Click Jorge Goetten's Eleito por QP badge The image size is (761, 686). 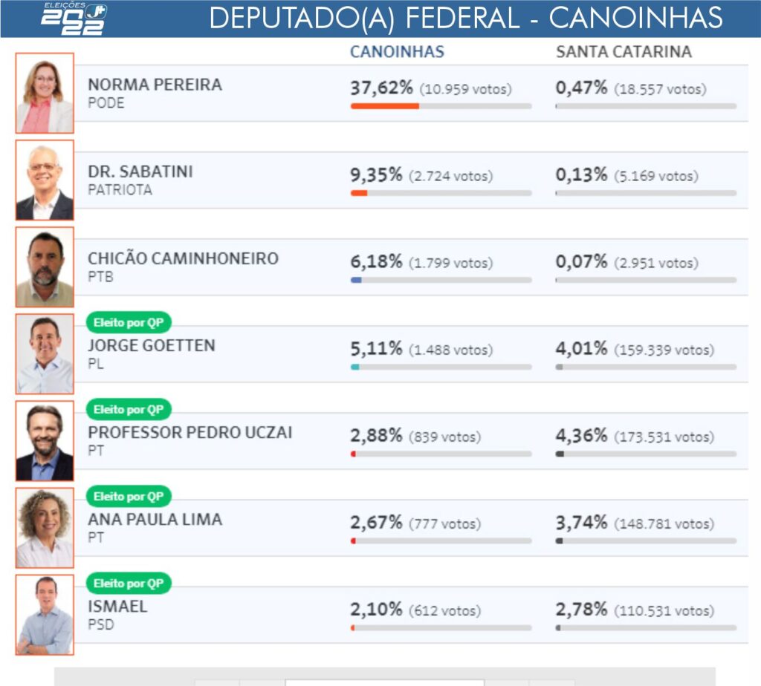129,322
